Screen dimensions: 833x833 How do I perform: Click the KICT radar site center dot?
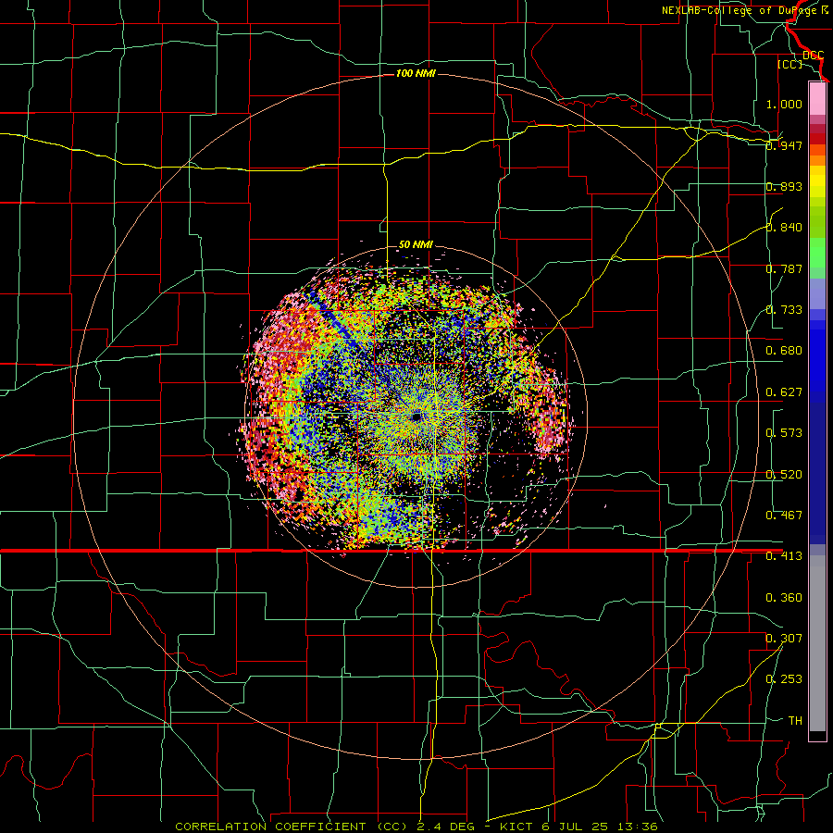[416, 417]
